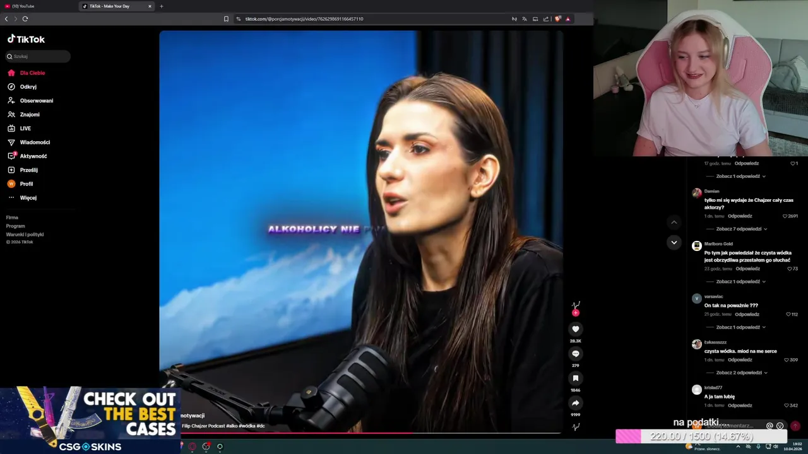Viewport: 808px width, 454px height.
Task: Click the Firma footer link
Action: point(12,218)
